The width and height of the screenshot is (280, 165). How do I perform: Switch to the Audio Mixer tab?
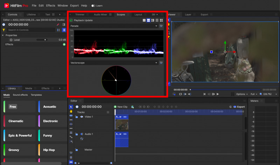[x=100, y=15]
